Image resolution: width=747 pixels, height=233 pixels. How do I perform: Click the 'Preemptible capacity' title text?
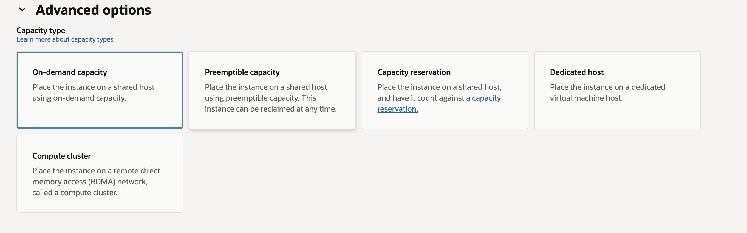pyautogui.click(x=242, y=72)
